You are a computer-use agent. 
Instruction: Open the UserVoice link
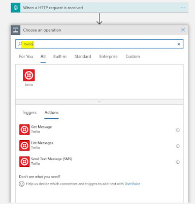coord(133,184)
